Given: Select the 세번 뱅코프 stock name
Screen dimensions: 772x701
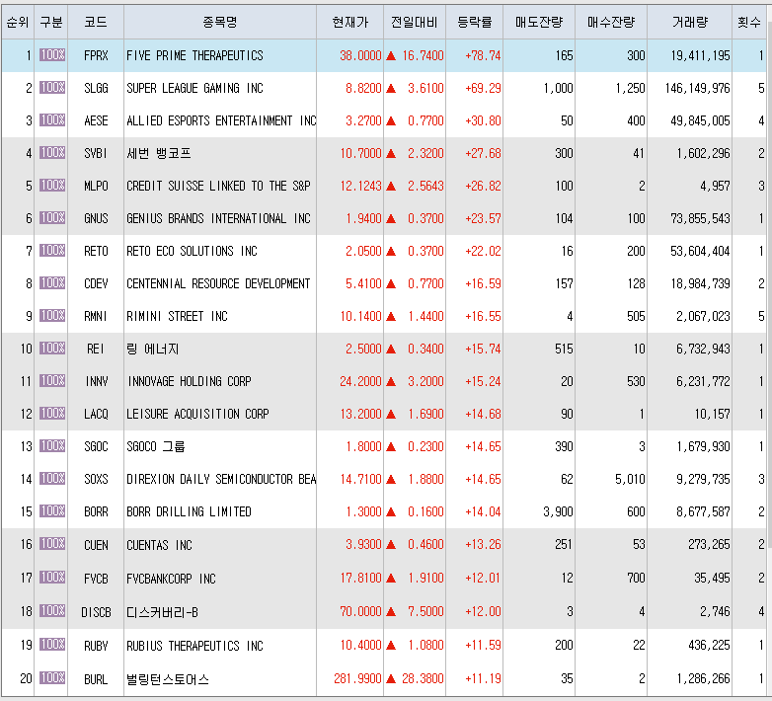Looking at the screenshot, I should pyautogui.click(x=159, y=153).
